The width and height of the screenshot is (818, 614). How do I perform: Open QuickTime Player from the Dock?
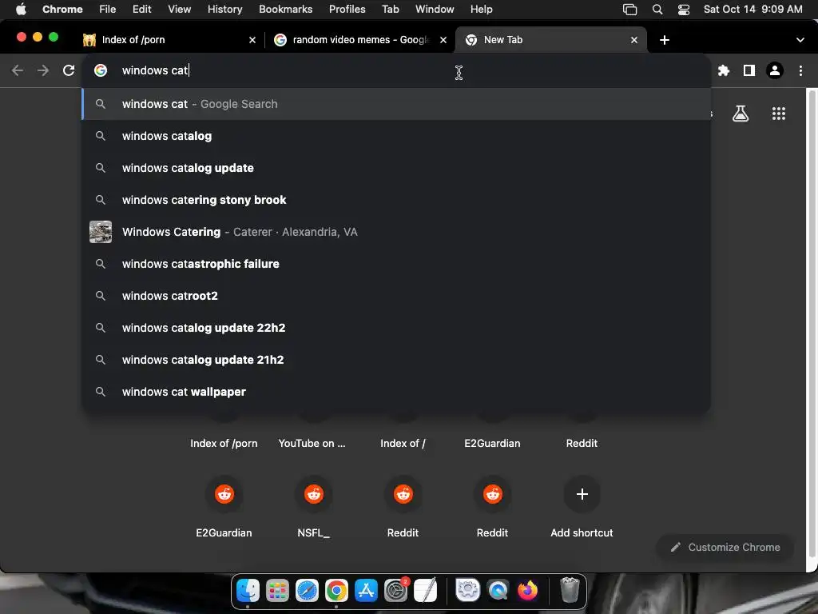tap(498, 591)
